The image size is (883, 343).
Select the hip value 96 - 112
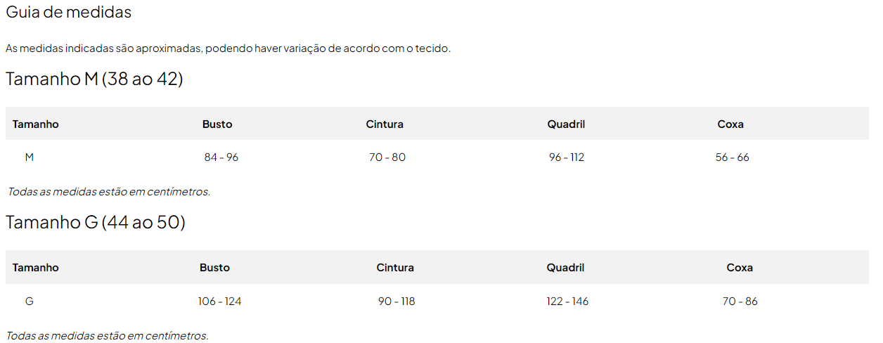(x=567, y=157)
